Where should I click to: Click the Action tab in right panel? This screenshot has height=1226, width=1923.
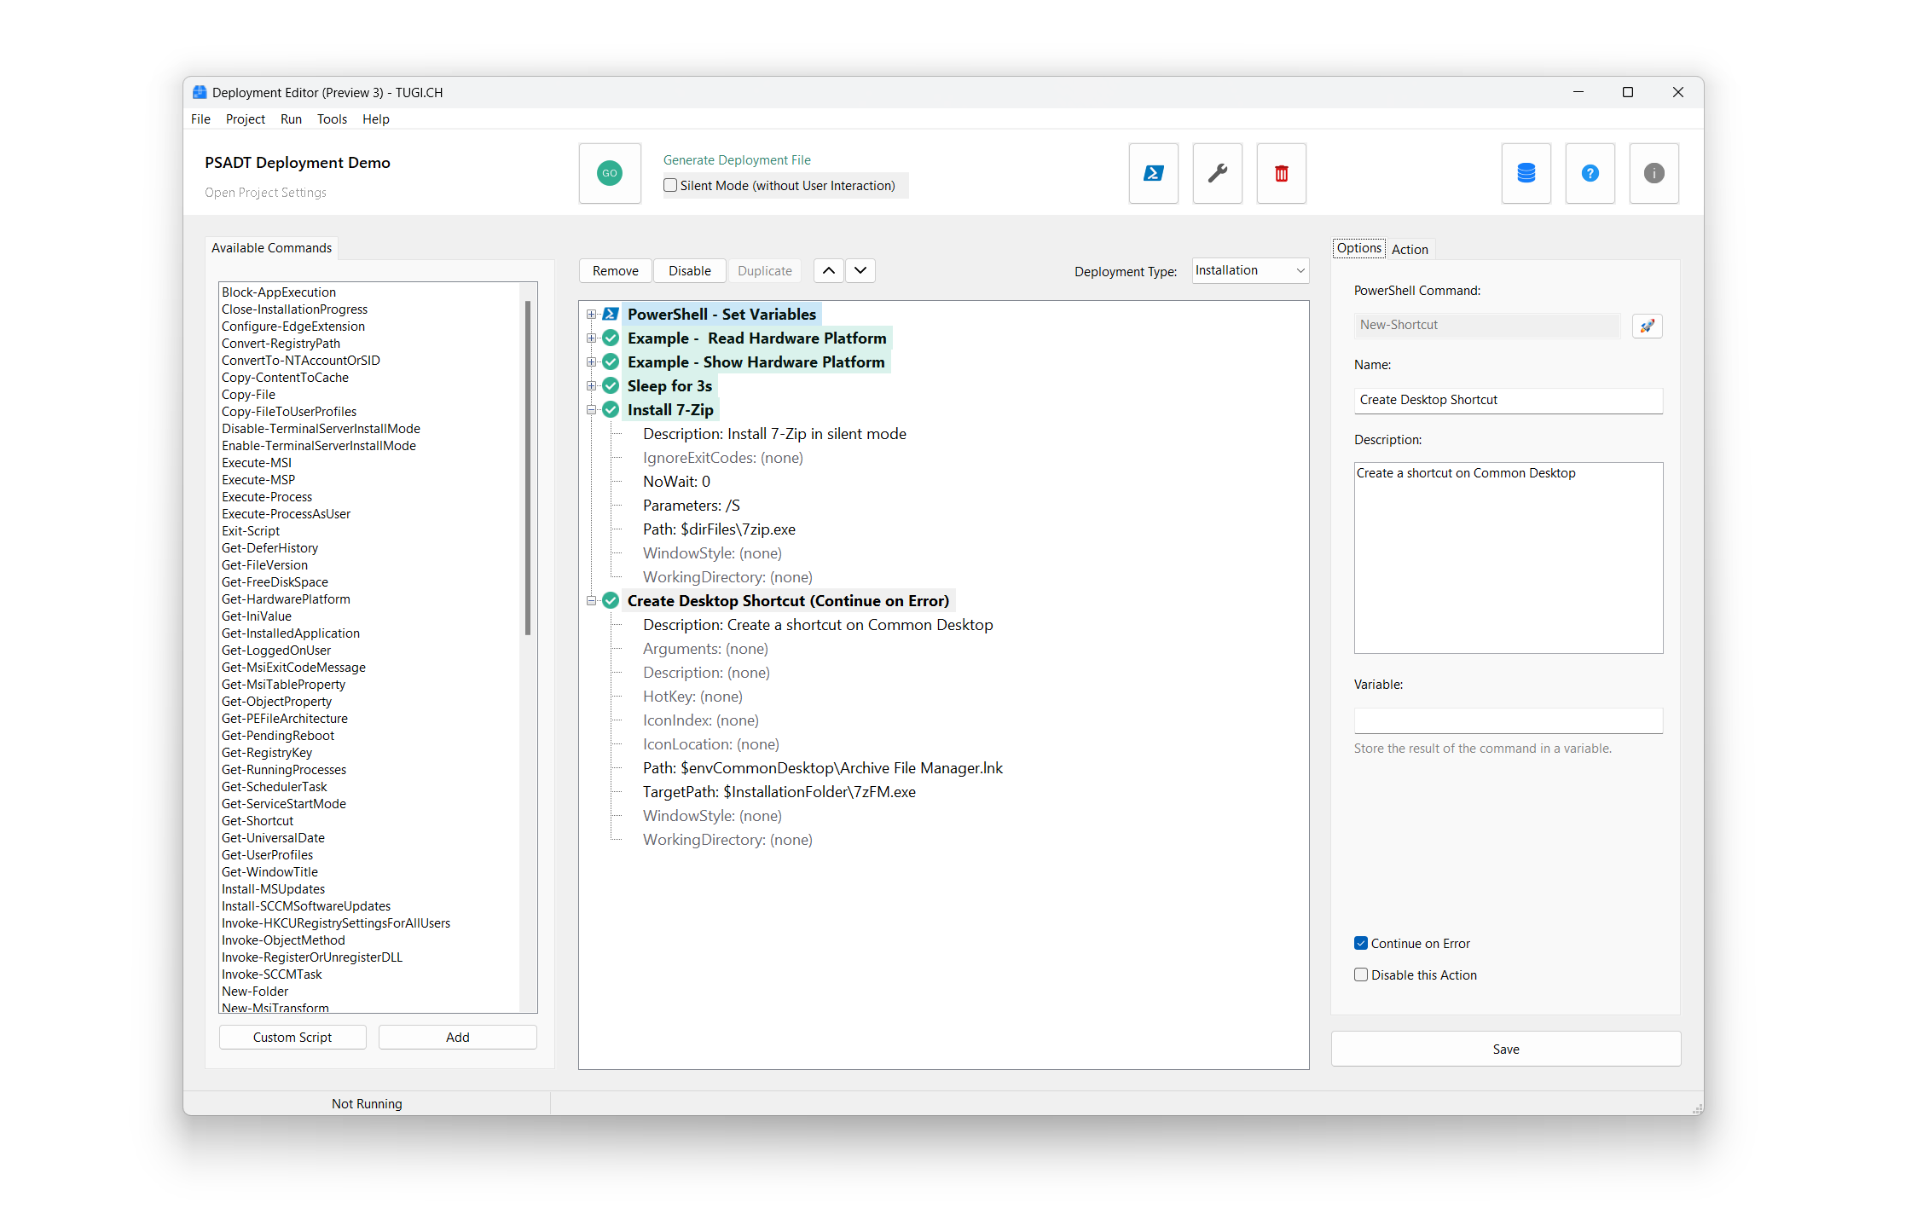[x=1409, y=248]
